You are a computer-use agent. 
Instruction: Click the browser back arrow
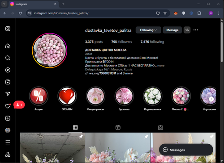pos(5,13)
